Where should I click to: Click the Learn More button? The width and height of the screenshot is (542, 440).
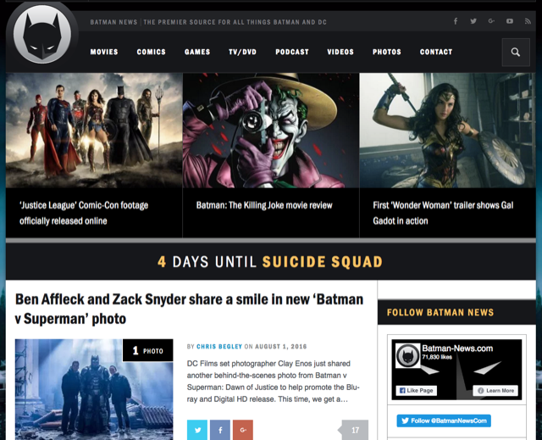pyautogui.click(x=495, y=390)
